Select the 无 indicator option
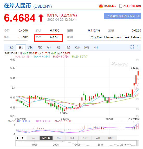 (33, 138)
